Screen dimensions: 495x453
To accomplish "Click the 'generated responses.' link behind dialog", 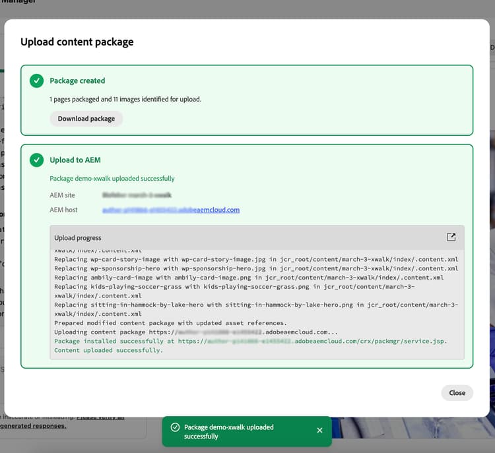I will (x=33, y=426).
